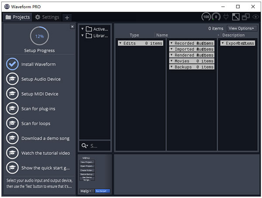The image size is (262, 198).
Task: Click the expand window arrow icon
Action: pyautogui.click(x=236, y=17)
